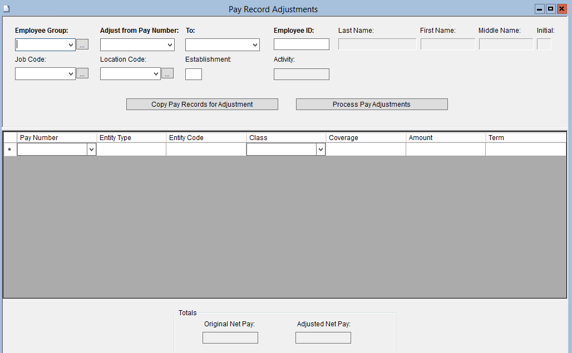The image size is (572, 353).
Task: Expand the Class dropdown in grid row
Action: pos(320,150)
